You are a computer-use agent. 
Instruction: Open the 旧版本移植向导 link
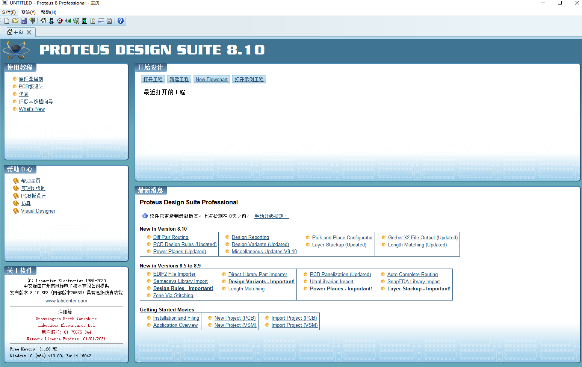click(x=36, y=101)
